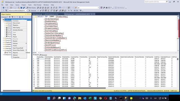
Task: Expand the Security tree node
Action: click(x=3, y=38)
